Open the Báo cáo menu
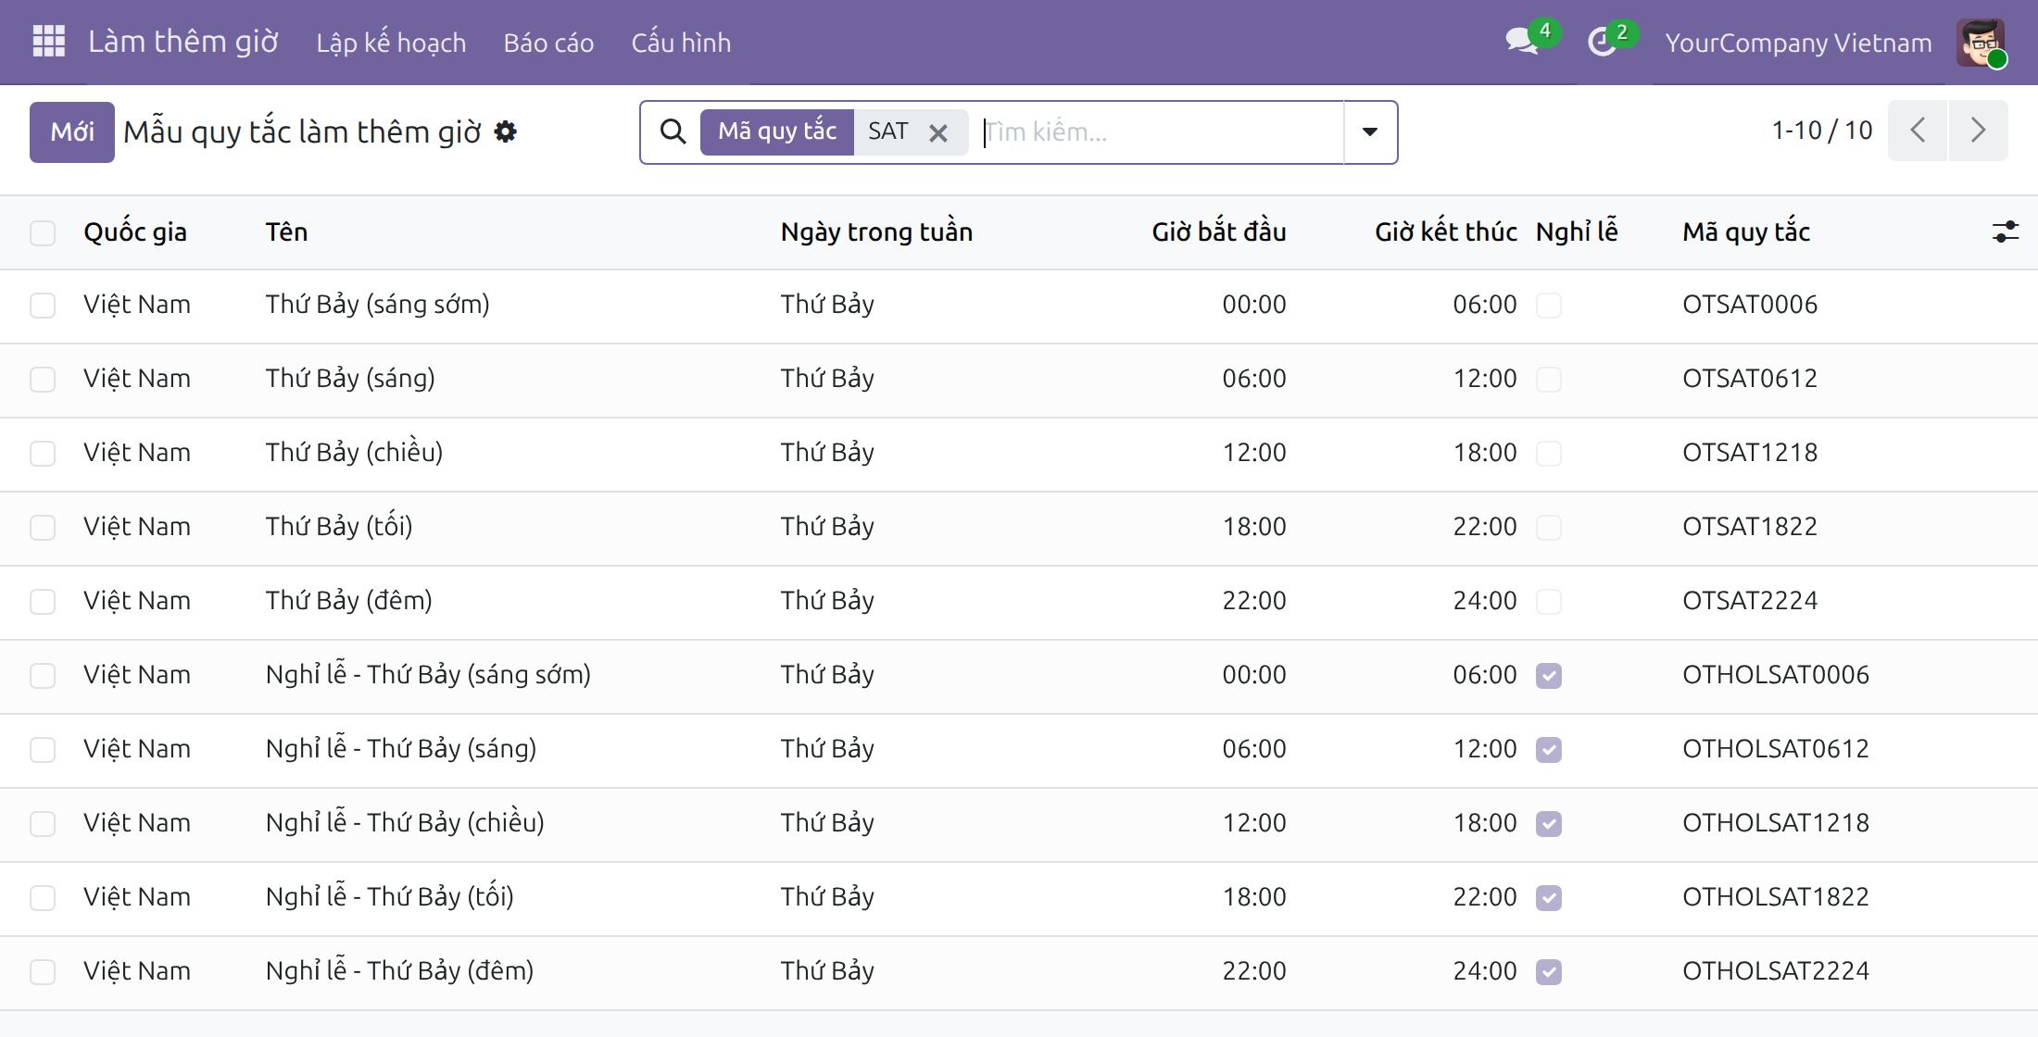Screen dimensions: 2038x1037 click(x=548, y=43)
